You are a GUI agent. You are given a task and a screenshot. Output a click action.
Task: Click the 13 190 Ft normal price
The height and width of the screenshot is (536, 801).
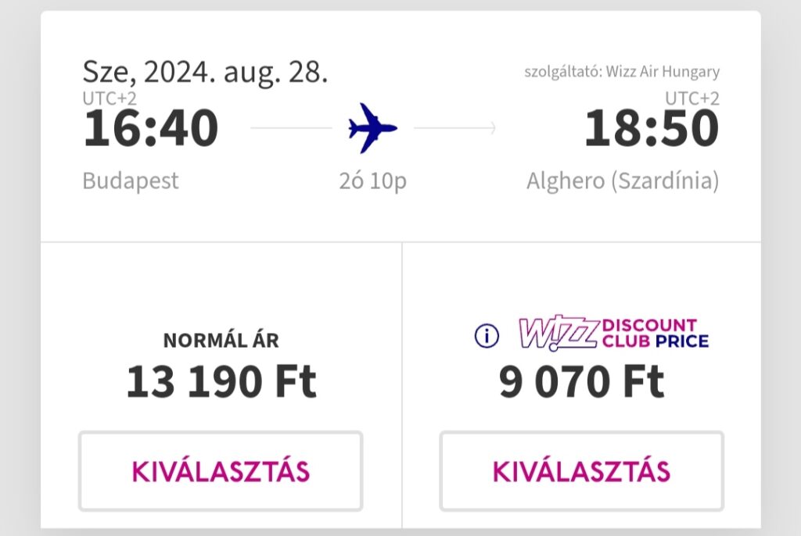pyautogui.click(x=221, y=381)
